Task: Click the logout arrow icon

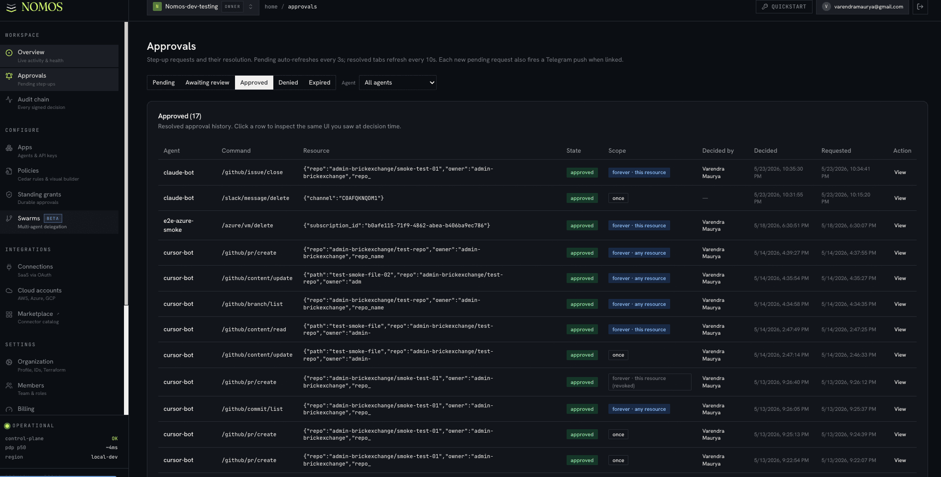Action: tap(920, 6)
